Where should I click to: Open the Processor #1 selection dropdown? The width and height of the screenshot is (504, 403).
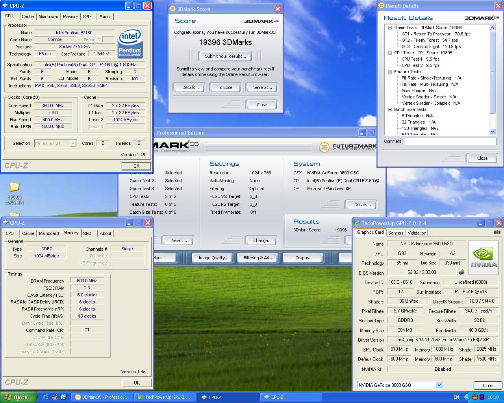[x=73, y=144]
